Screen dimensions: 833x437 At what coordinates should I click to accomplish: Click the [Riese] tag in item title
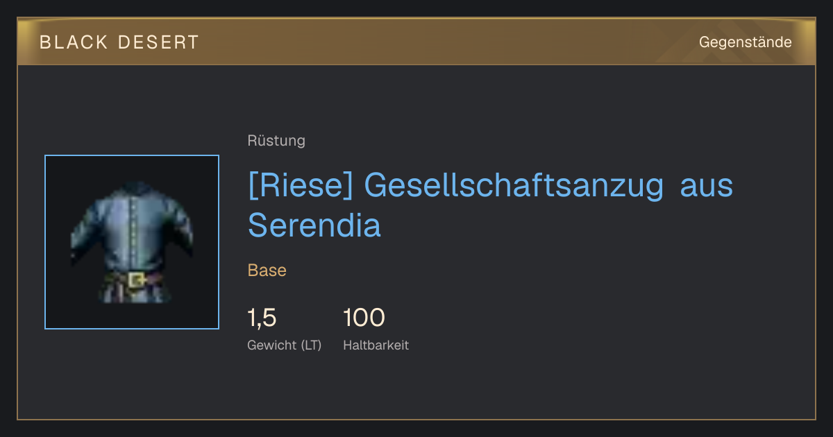coord(301,186)
